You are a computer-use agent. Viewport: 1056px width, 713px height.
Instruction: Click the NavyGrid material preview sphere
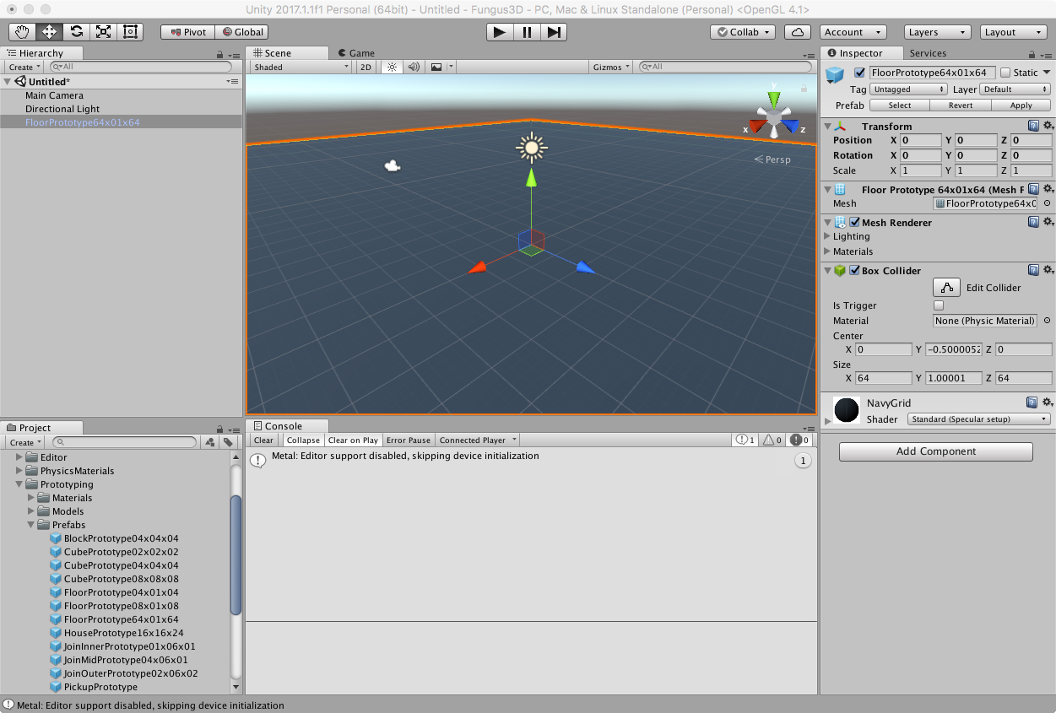coord(847,410)
